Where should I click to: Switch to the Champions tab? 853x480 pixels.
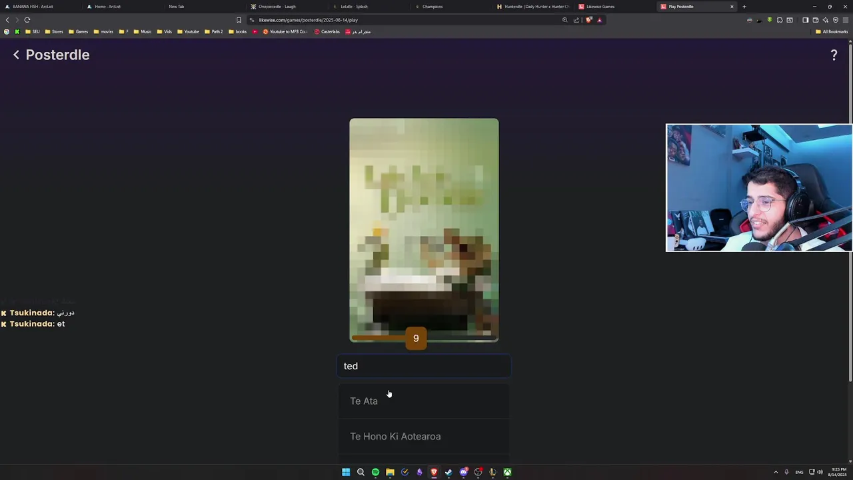[x=450, y=7]
